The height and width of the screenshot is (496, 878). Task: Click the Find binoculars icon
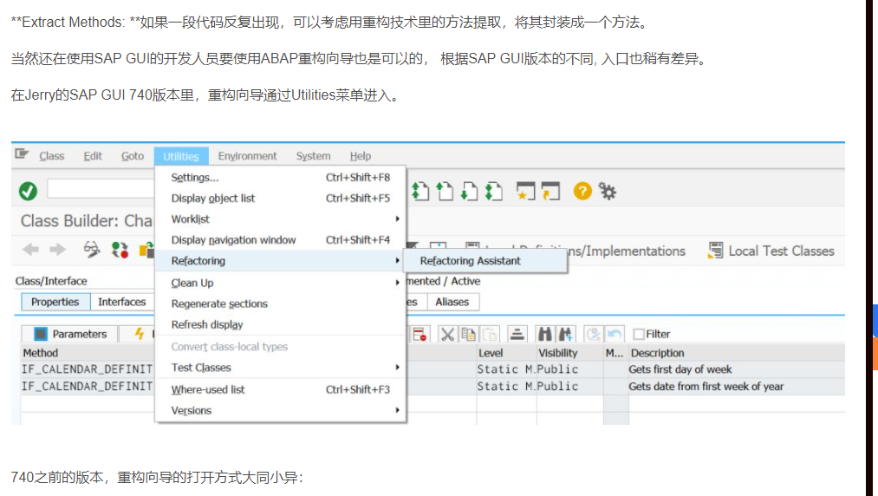click(x=544, y=334)
